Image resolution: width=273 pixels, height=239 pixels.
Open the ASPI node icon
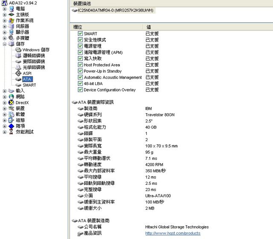(18, 73)
